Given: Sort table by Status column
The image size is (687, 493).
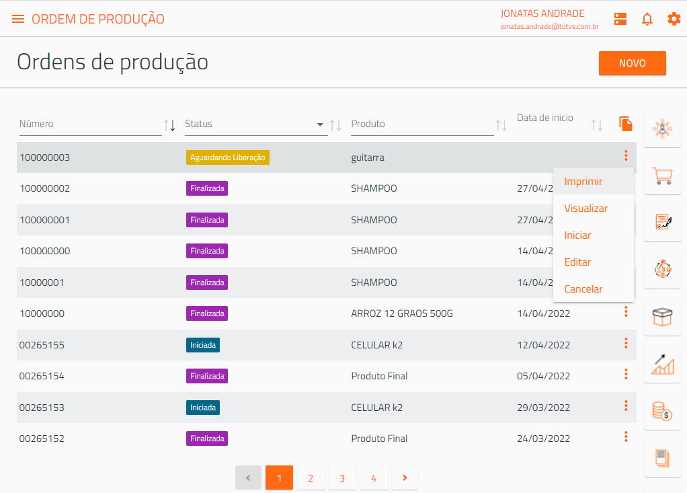Looking at the screenshot, I should (x=335, y=125).
